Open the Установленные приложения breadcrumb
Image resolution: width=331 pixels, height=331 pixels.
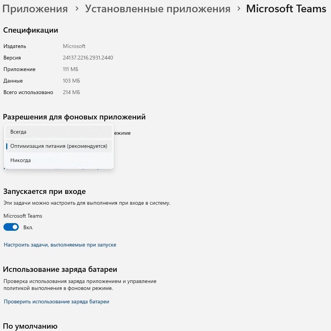pyautogui.click(x=158, y=9)
